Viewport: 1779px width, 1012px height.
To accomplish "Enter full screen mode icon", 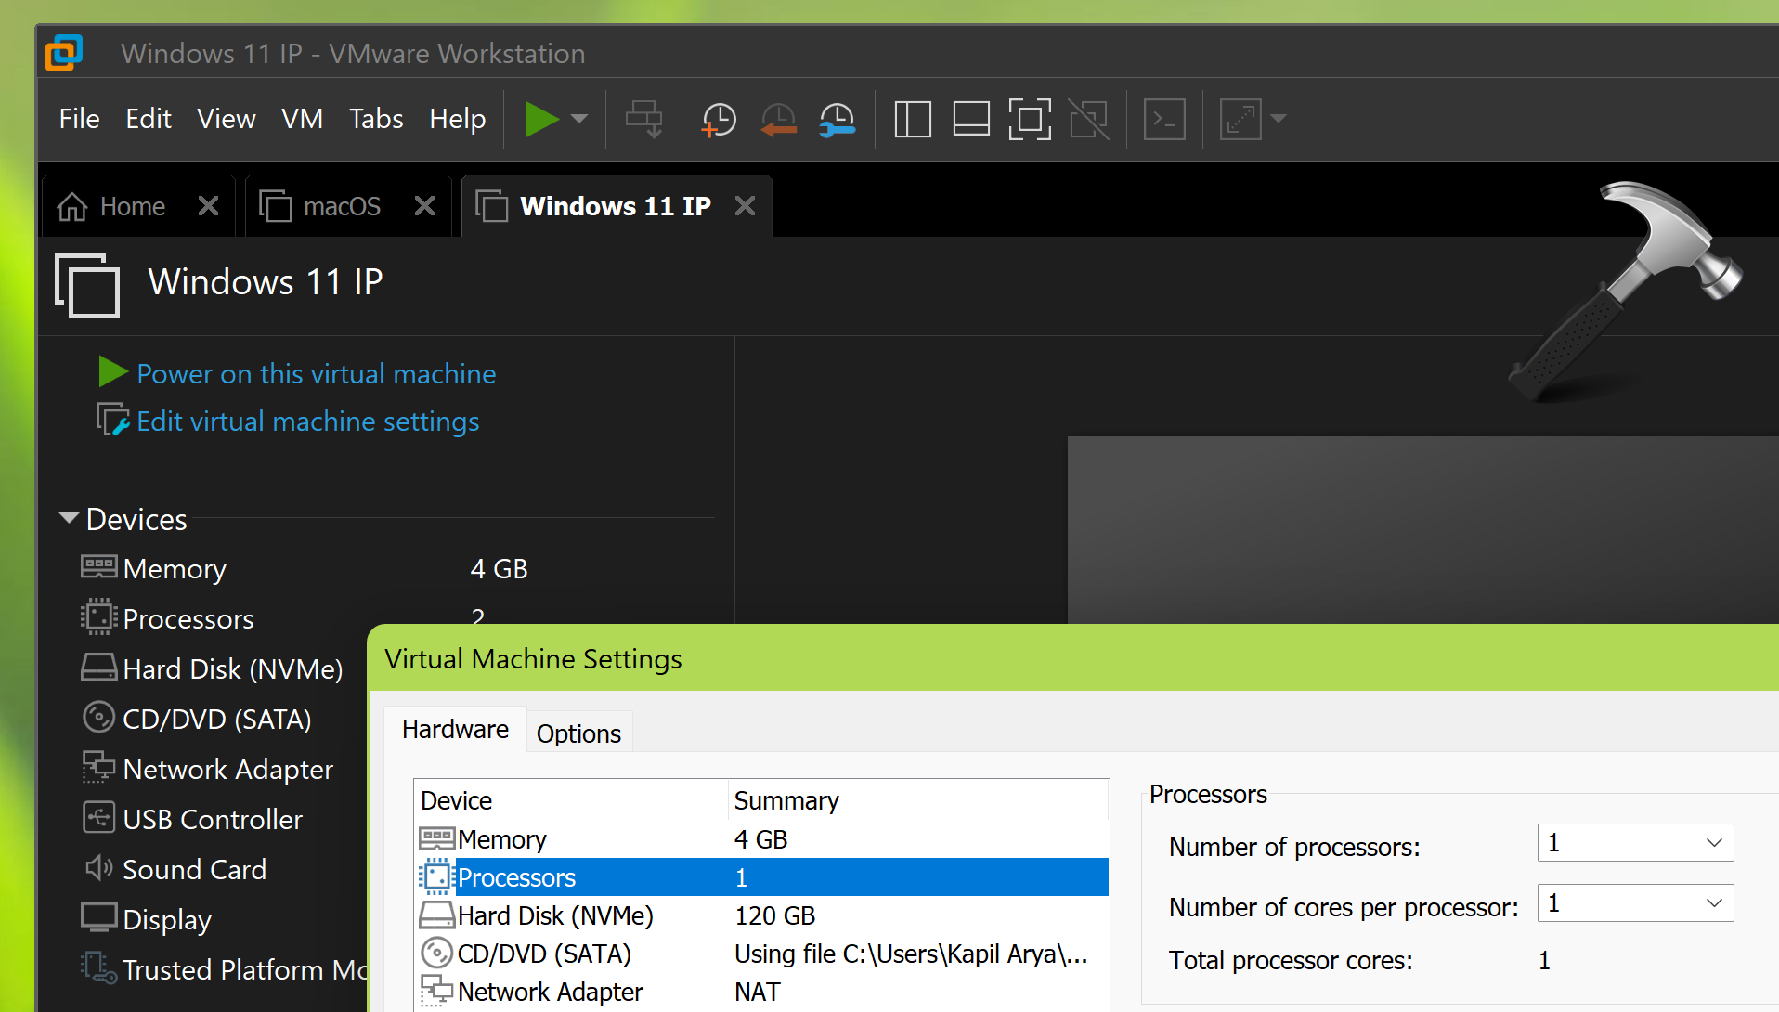I will (x=1030, y=119).
